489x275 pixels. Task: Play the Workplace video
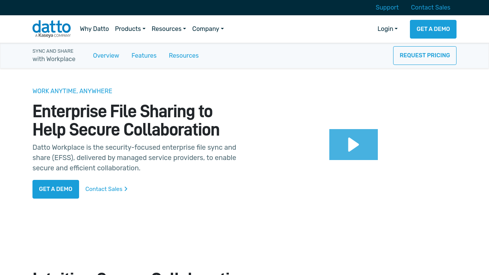[x=353, y=144]
